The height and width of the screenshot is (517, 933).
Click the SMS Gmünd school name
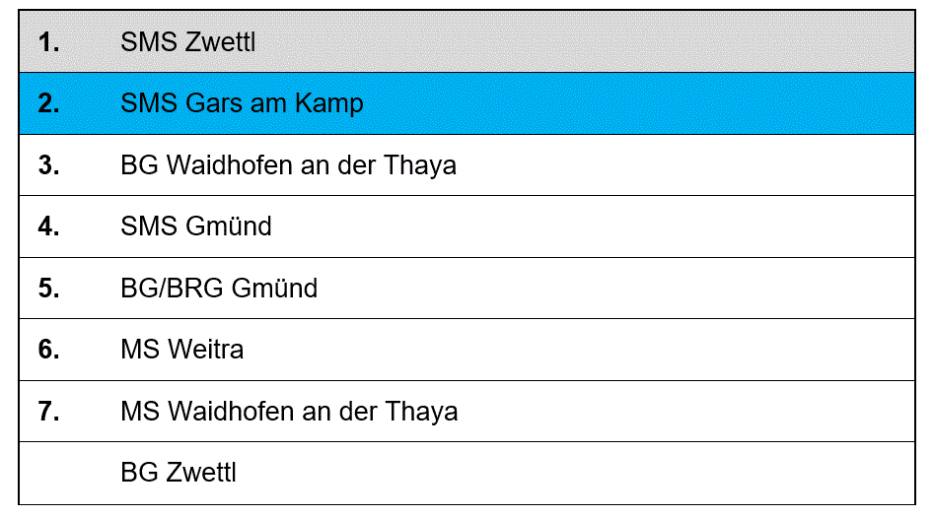coord(195,226)
